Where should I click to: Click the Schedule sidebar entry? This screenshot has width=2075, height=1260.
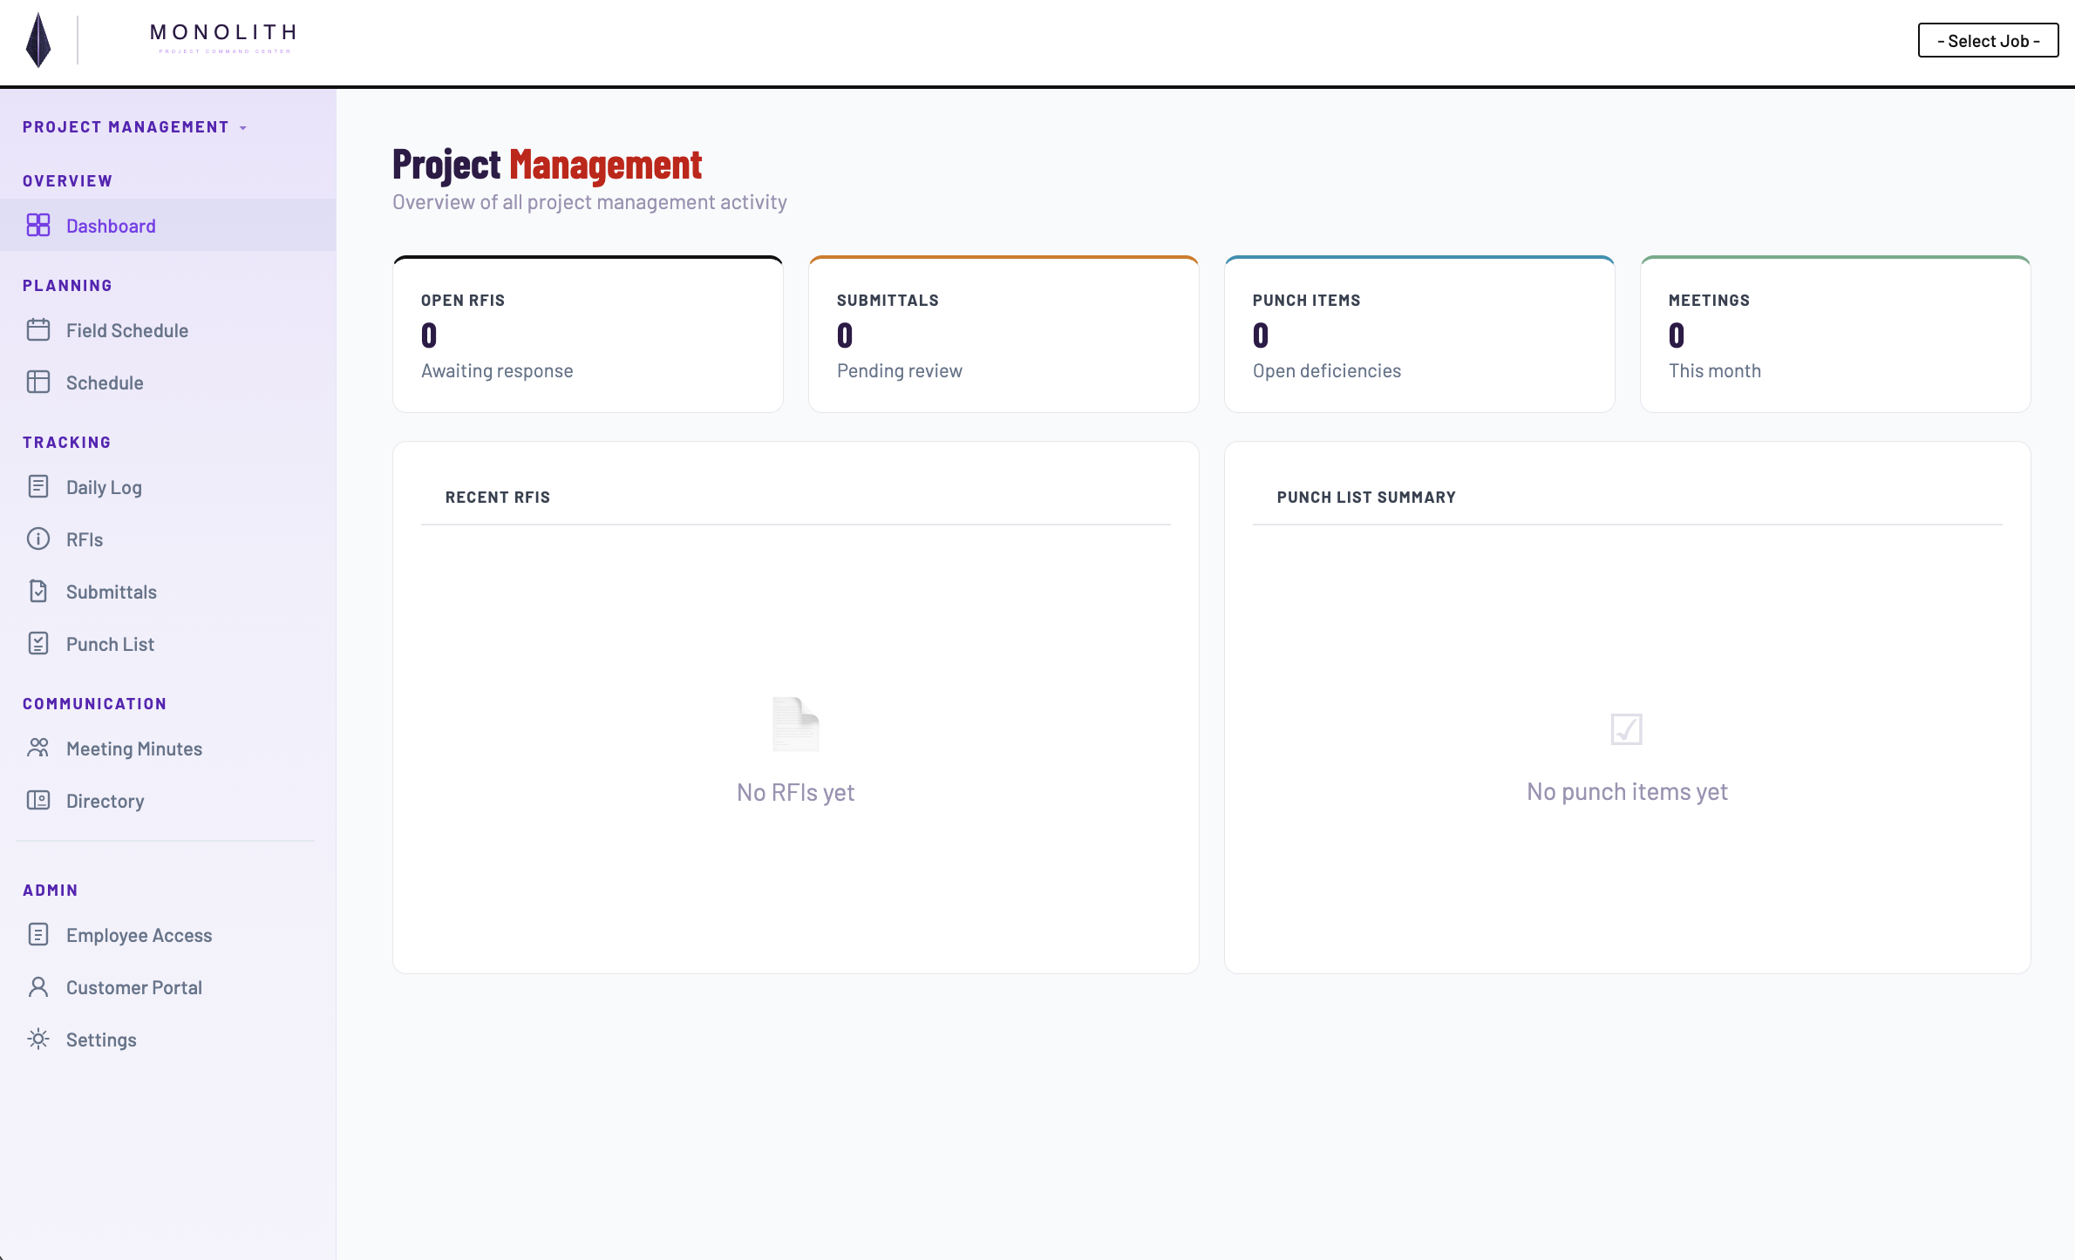[105, 382]
